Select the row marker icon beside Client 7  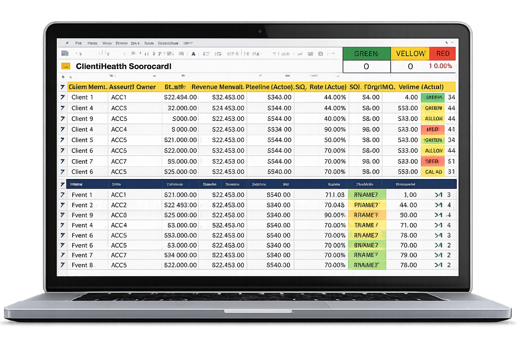point(62,161)
